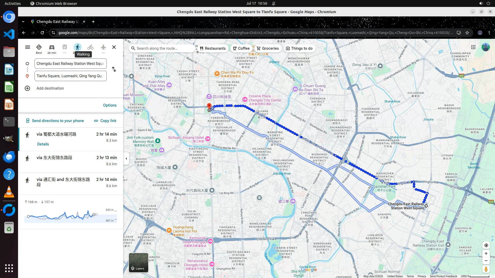Choose the Best travel mode icon
This screenshot has width=495, height=278.
pos(39,47)
